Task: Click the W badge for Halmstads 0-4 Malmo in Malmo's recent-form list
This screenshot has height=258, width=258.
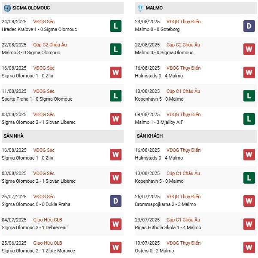Action: (x=249, y=72)
